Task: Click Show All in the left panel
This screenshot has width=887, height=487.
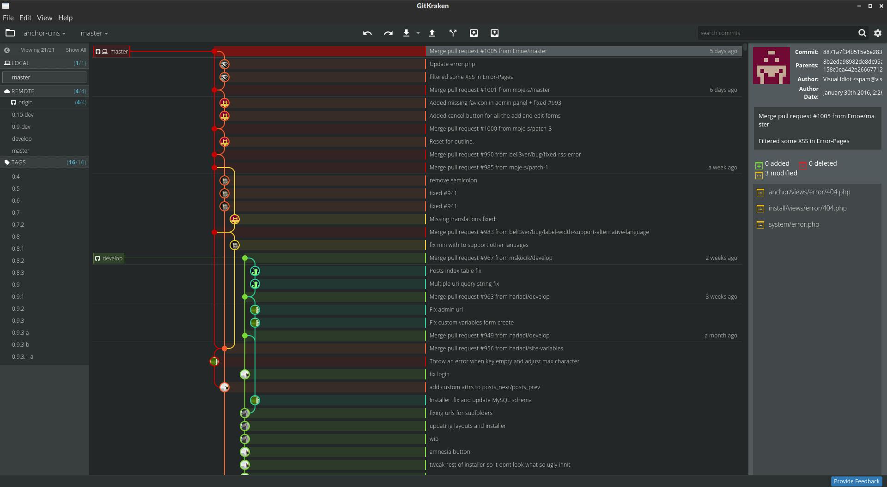Action: point(76,50)
